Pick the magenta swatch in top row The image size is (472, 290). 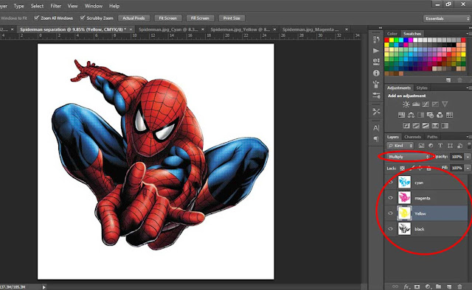point(411,40)
